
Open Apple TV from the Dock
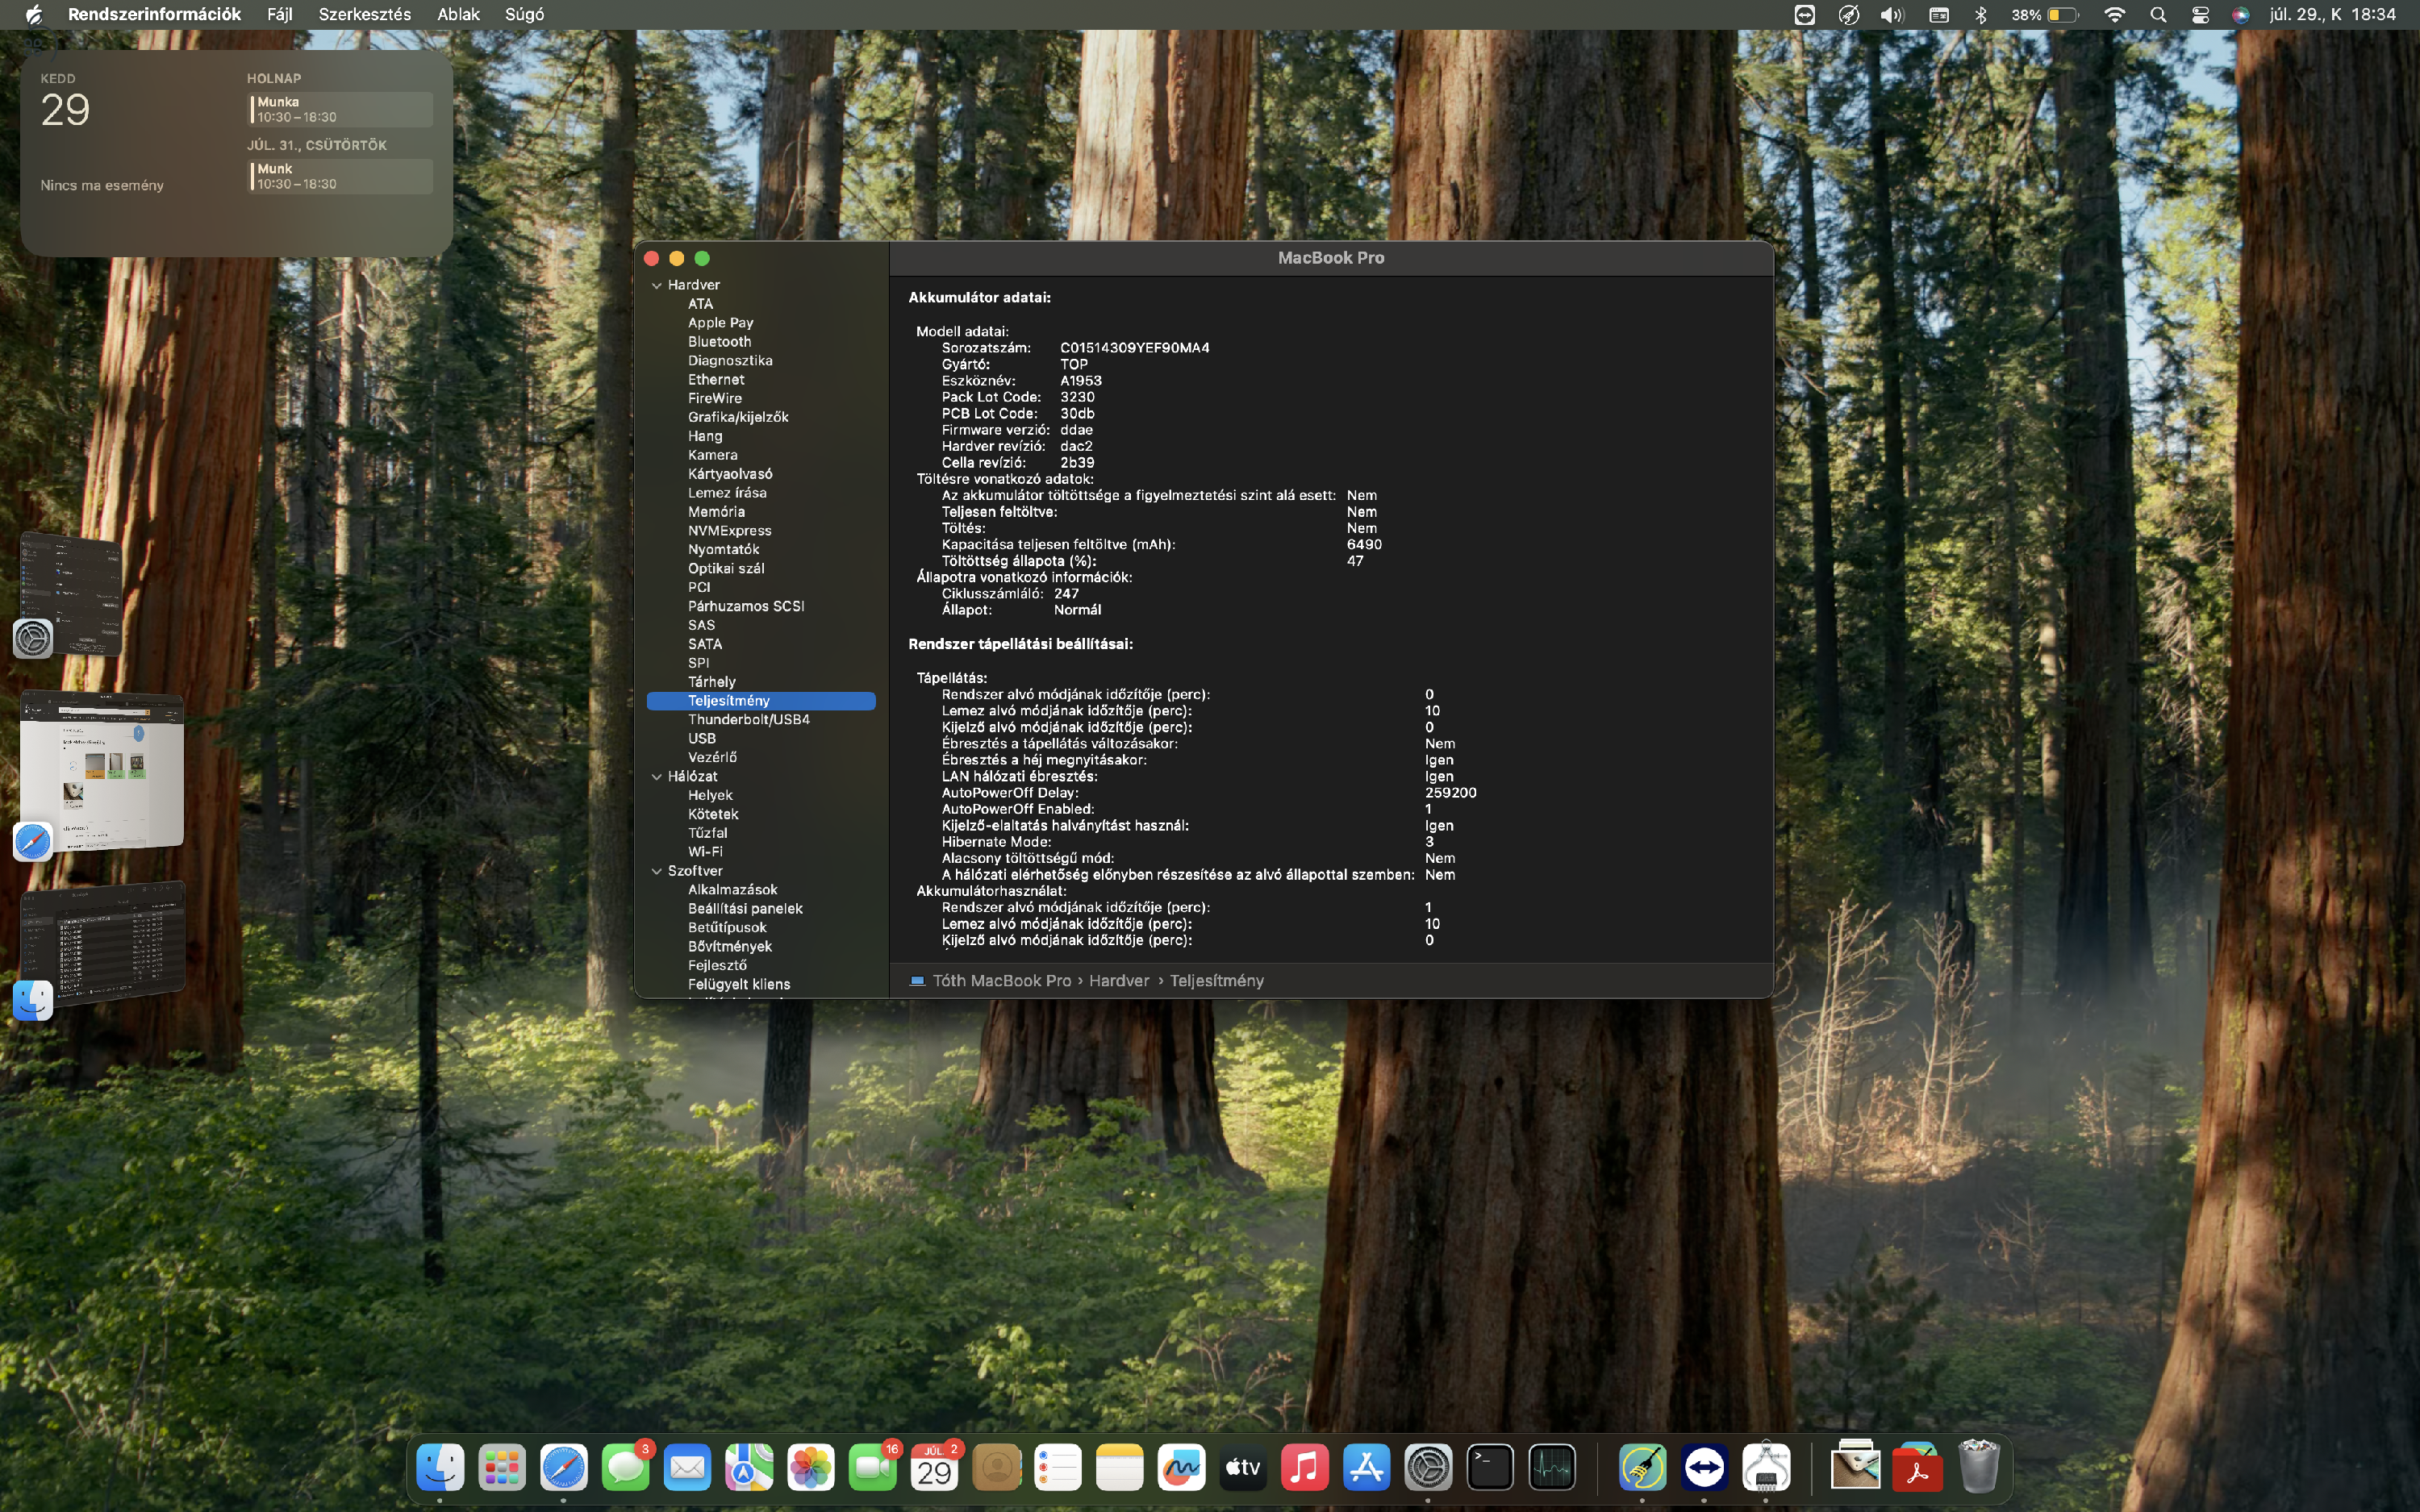coord(1243,1467)
